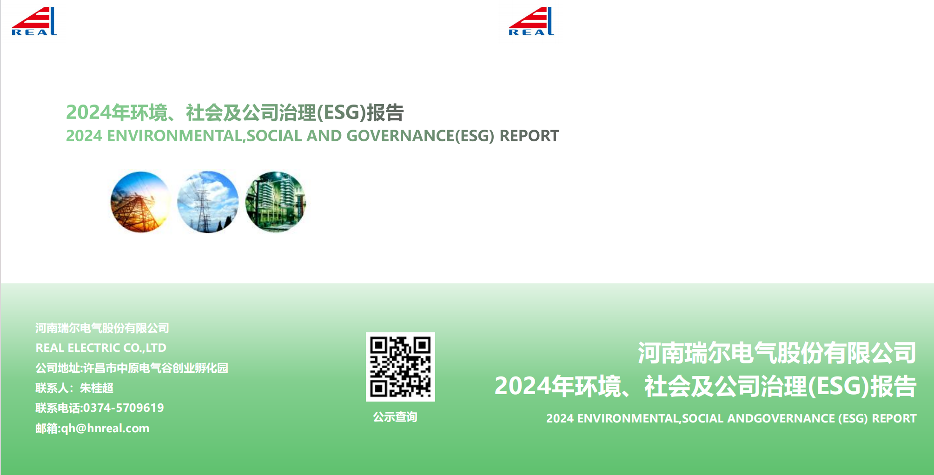Click the company address line 许昌市中原电气谷创业孵化园

coord(156,368)
